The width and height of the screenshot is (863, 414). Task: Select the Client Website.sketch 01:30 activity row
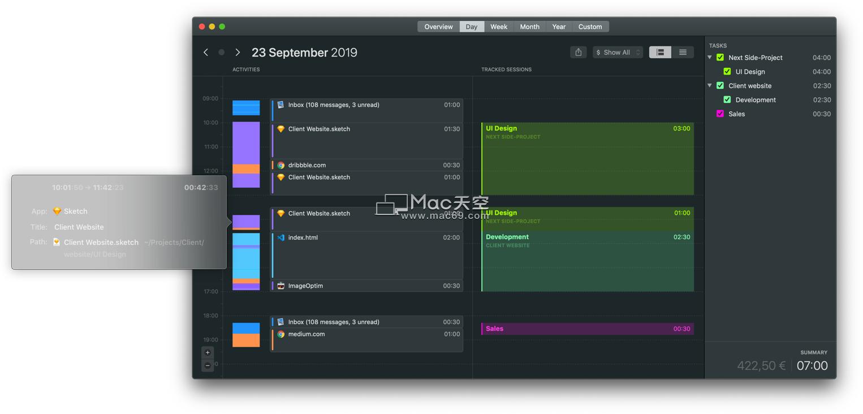[366, 141]
